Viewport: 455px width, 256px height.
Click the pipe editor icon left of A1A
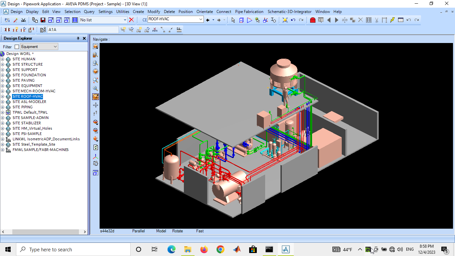tap(43, 30)
